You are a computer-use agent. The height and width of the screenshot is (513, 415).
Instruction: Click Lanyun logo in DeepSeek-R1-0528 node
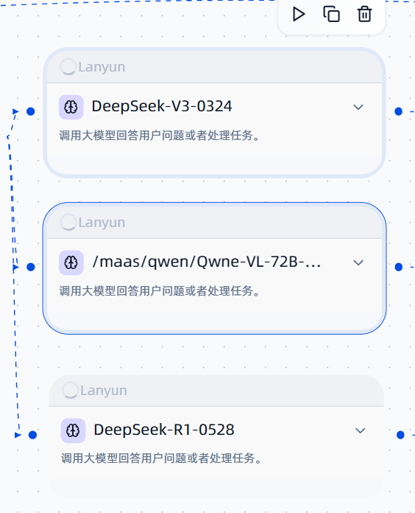(70, 391)
